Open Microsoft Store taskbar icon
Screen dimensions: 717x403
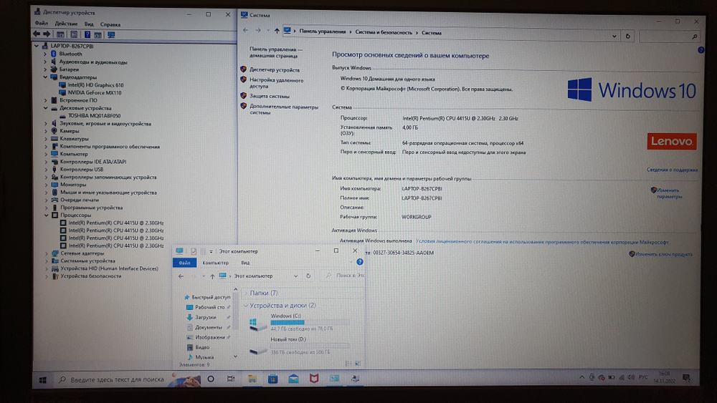[x=273, y=379]
